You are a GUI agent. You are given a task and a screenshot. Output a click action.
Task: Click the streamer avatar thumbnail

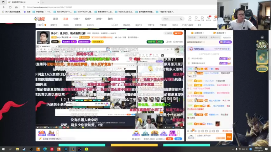tap(43, 37)
